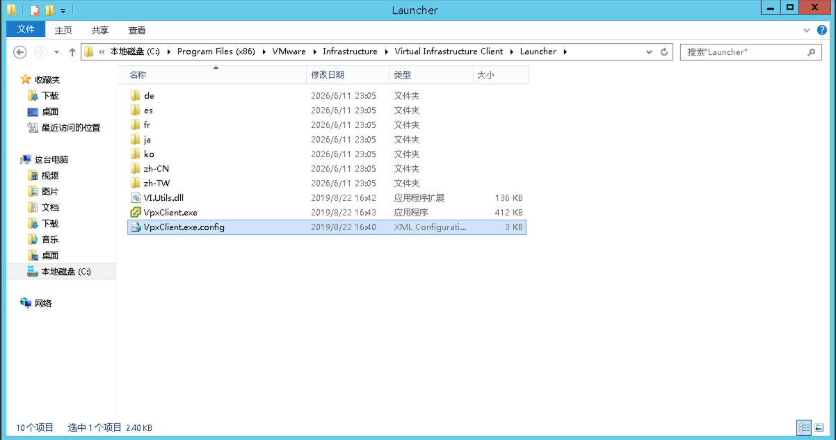Select the zh-CN folder icon
836x440 pixels.
click(x=136, y=168)
